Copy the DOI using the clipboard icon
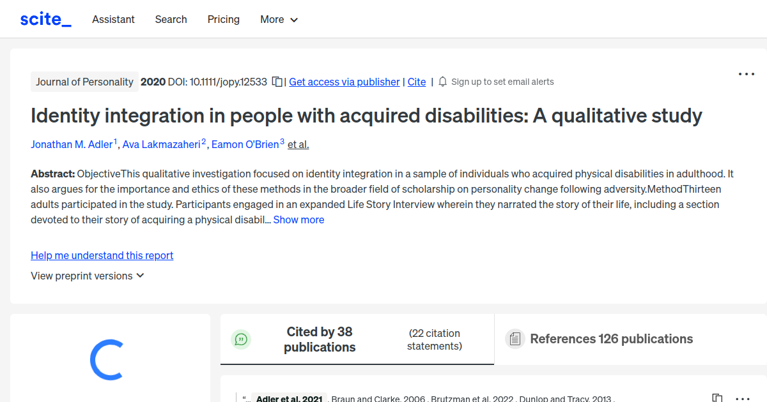The image size is (767, 402). [x=277, y=82]
